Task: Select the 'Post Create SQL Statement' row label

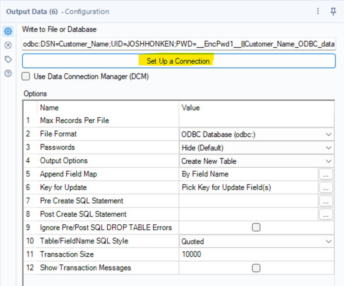Action: (x=83, y=214)
